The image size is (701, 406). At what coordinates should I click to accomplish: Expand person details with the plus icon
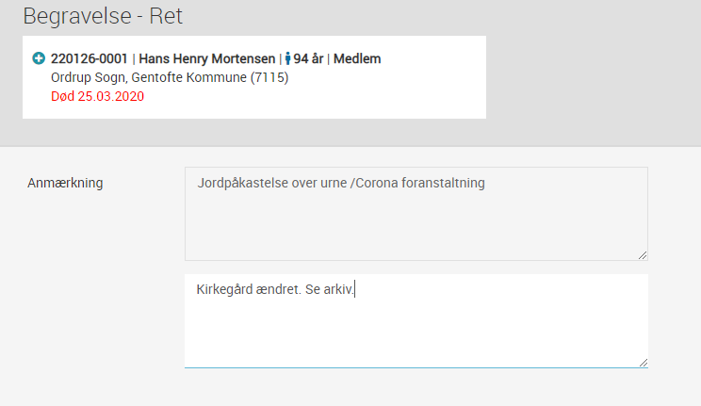39,58
